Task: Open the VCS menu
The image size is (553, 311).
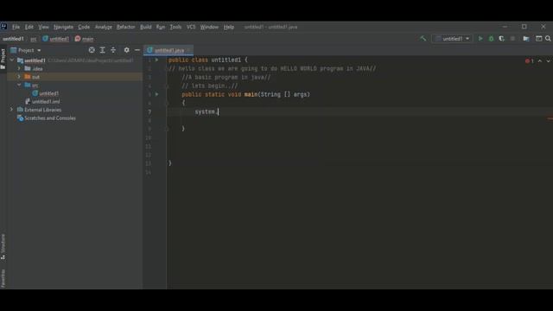Action: pos(191,27)
